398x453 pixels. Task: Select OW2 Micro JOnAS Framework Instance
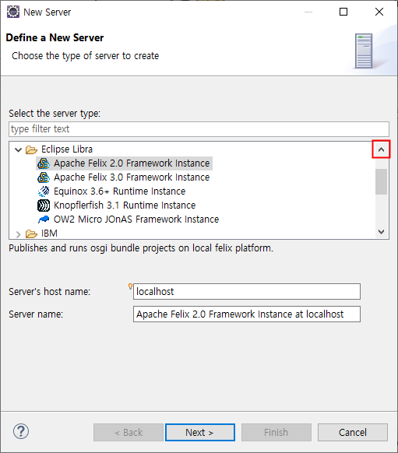point(136,219)
